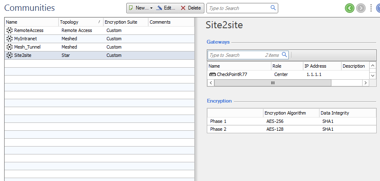Focus the Gateways Type to Search field
Image resolution: width=380 pixels, height=181 pixels.
pos(248,55)
